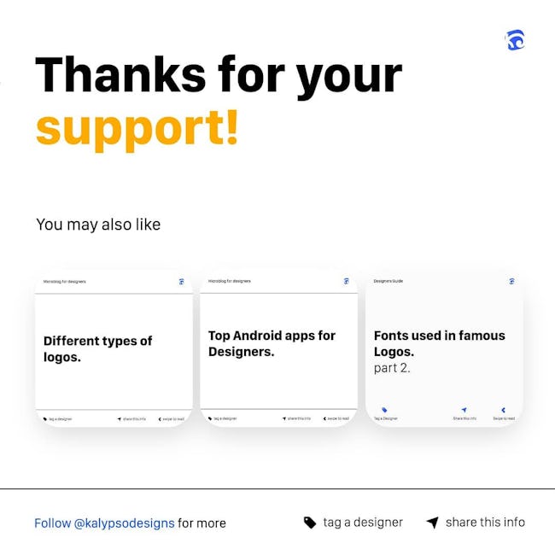Open the "Different types of logos." card

click(114, 349)
